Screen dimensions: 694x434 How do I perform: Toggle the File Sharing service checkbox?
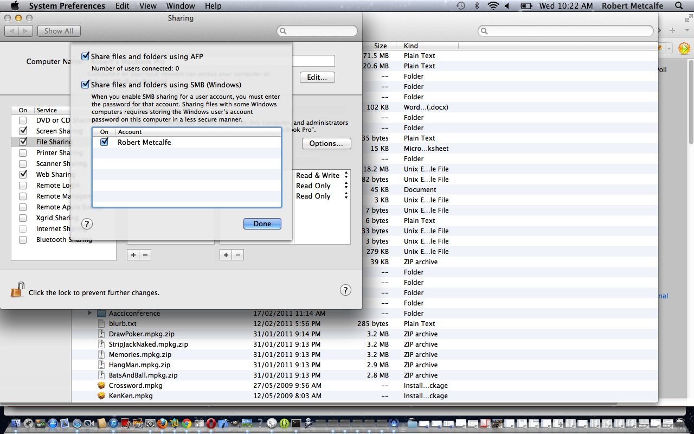click(x=23, y=142)
